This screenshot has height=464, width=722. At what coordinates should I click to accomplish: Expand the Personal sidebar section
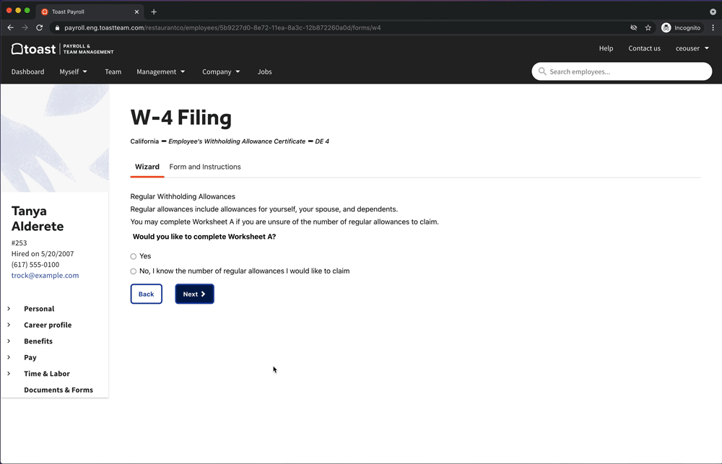click(39, 309)
